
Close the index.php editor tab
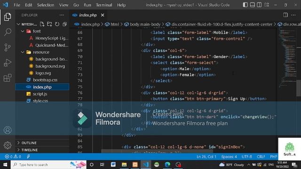[x=103, y=15]
